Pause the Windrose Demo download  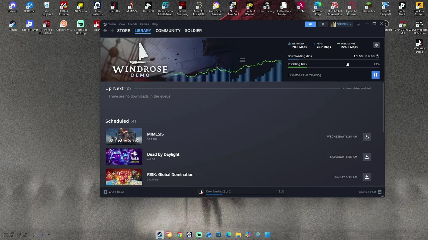tap(376, 75)
